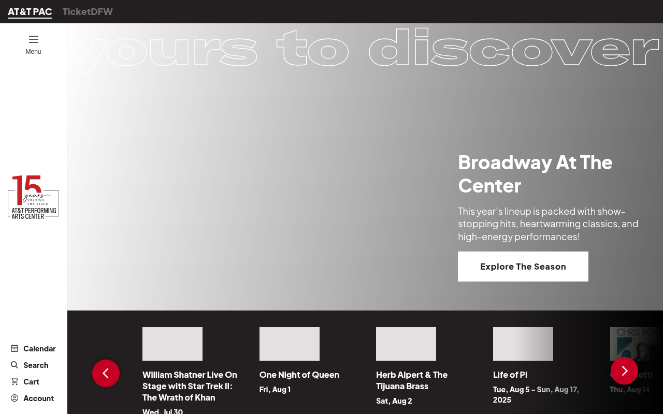Switch to the AT&T PAC tab
The image size is (663, 414).
(x=30, y=11)
